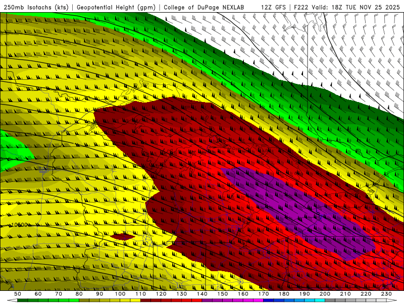This screenshot has width=404, height=303.
Task: Click the 'Geopotential Height (gpm)' title text
Action: (116, 7)
